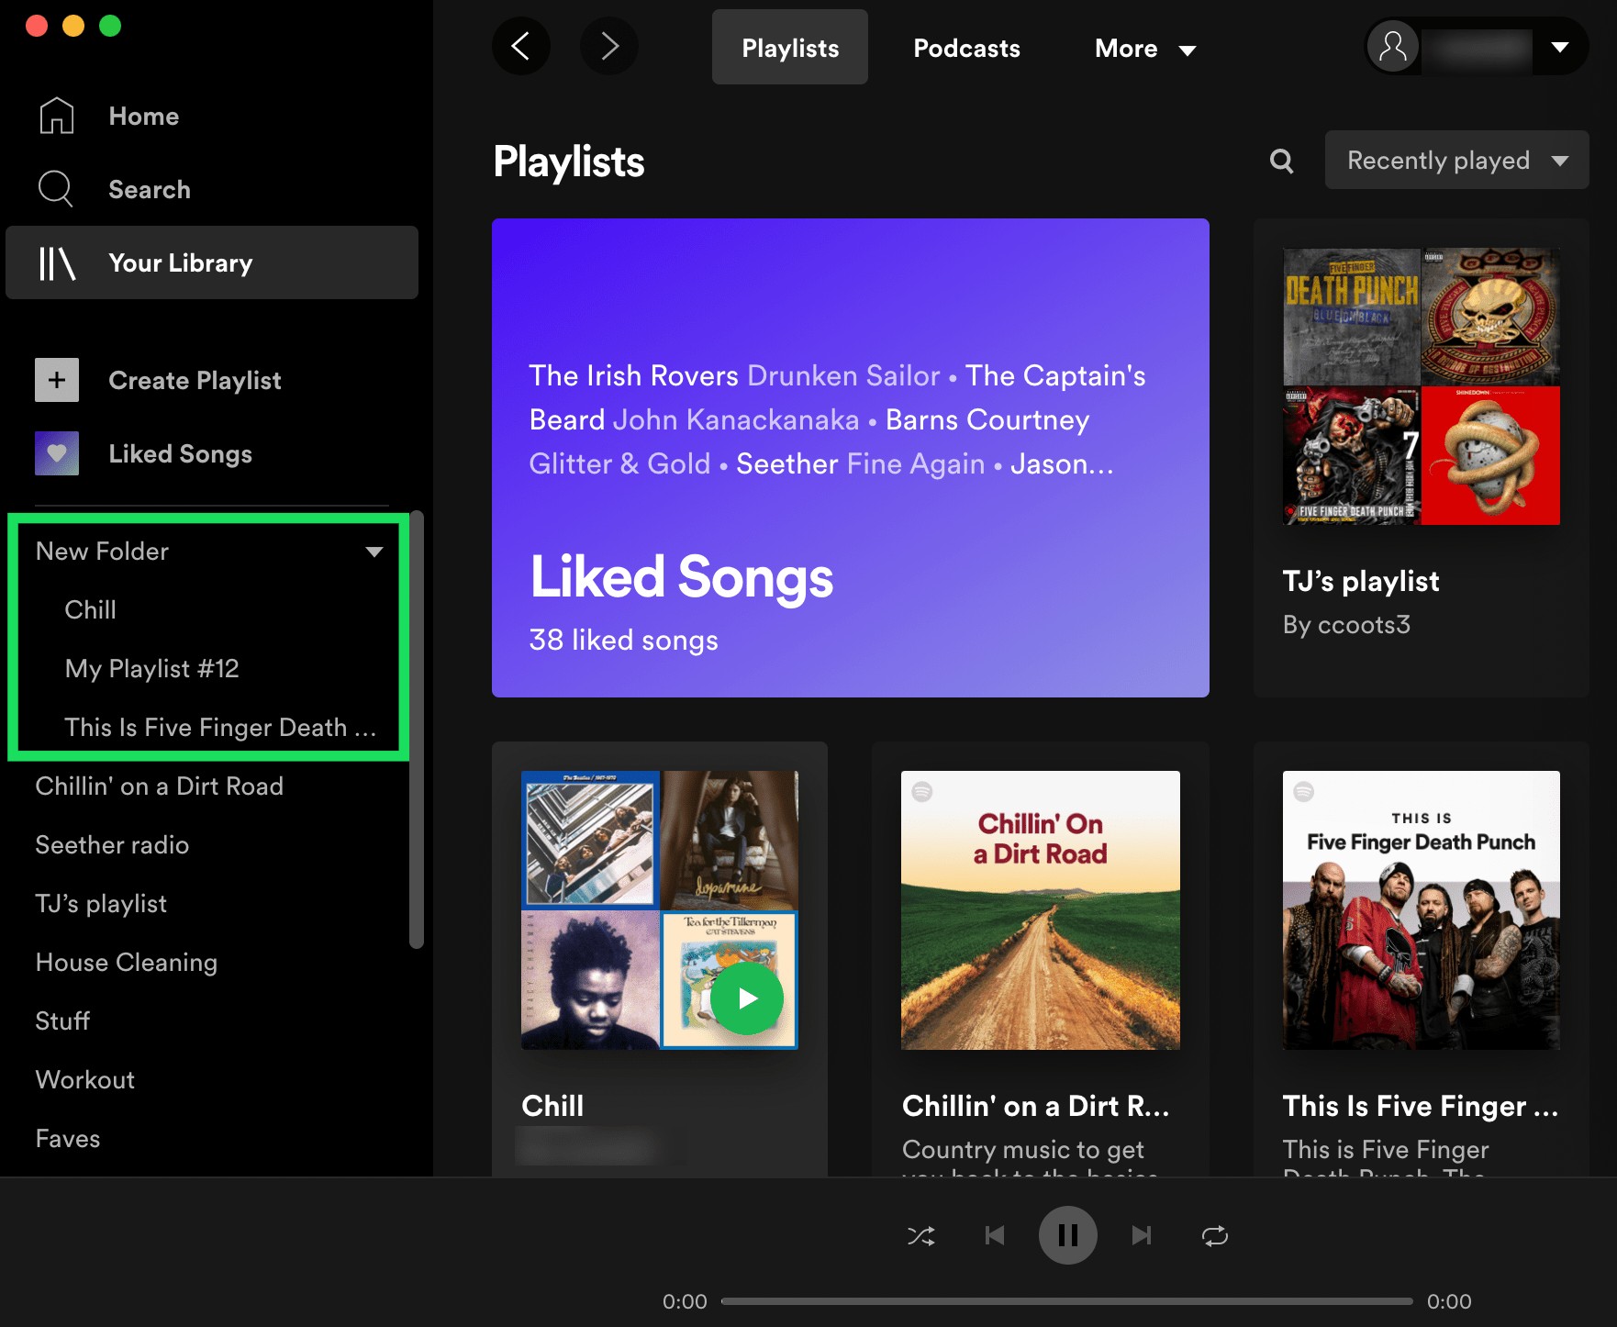Viewport: 1617px width, 1327px height.
Task: Skip to the next track
Action: point(1142,1236)
